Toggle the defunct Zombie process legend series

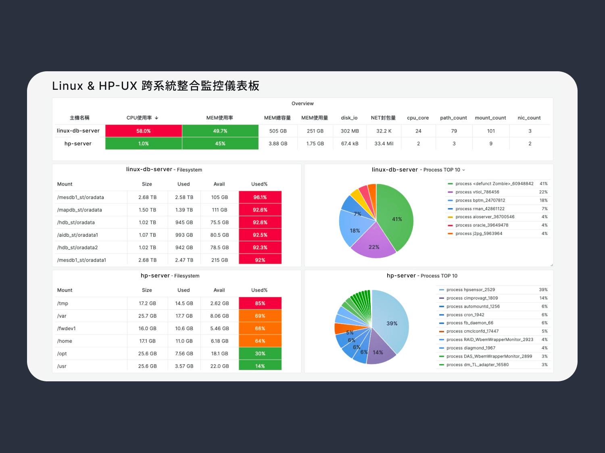click(x=494, y=184)
